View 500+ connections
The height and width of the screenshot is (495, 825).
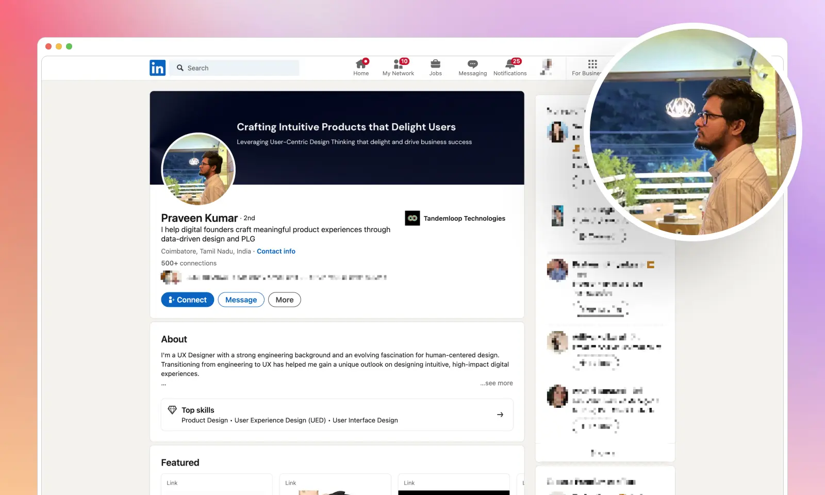click(189, 263)
